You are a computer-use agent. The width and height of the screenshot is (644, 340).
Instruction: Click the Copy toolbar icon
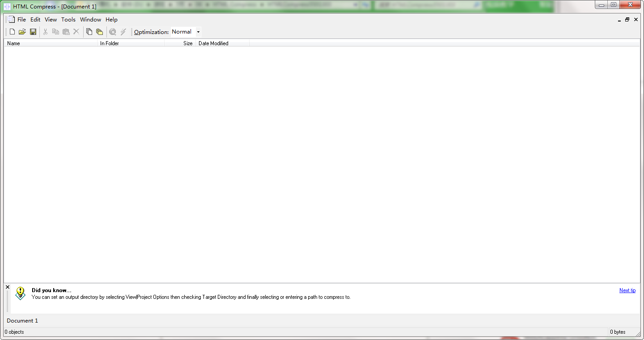coord(55,32)
